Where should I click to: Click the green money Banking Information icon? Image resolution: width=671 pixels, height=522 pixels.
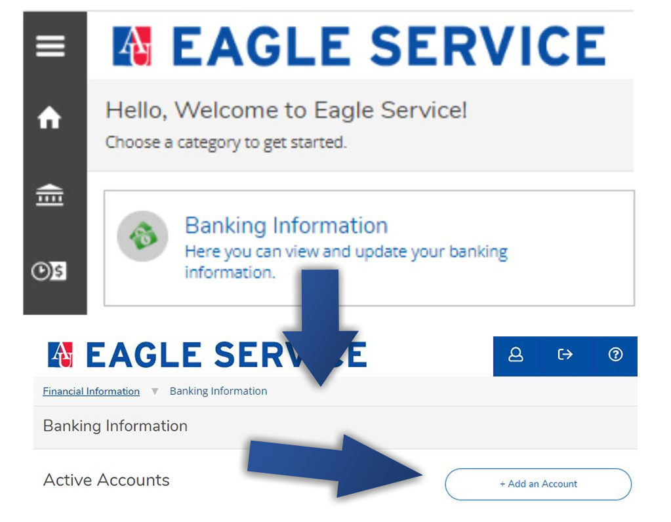click(x=142, y=236)
